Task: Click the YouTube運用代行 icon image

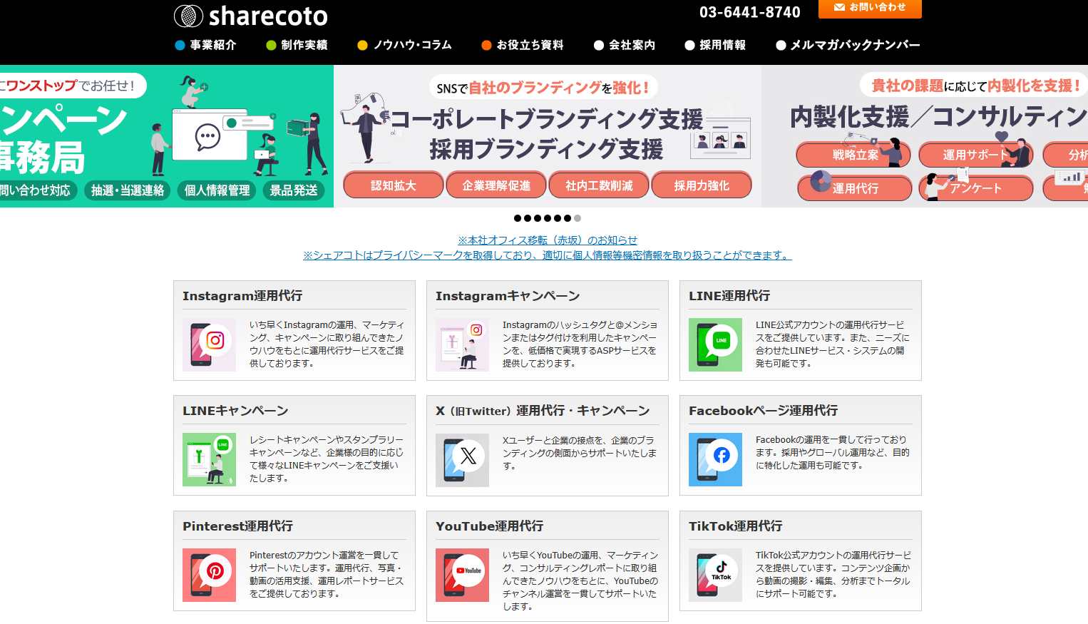Action: 462,575
